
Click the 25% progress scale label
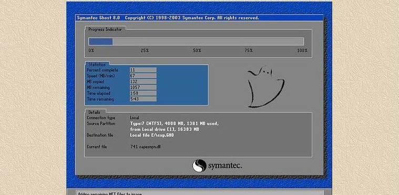coord(145,51)
